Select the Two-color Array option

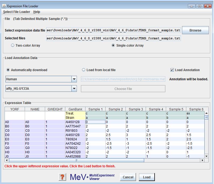click(x=13, y=46)
